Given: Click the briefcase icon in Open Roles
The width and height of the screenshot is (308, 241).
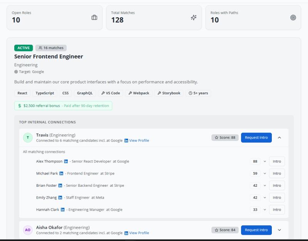Looking at the screenshot, I should (94, 18).
